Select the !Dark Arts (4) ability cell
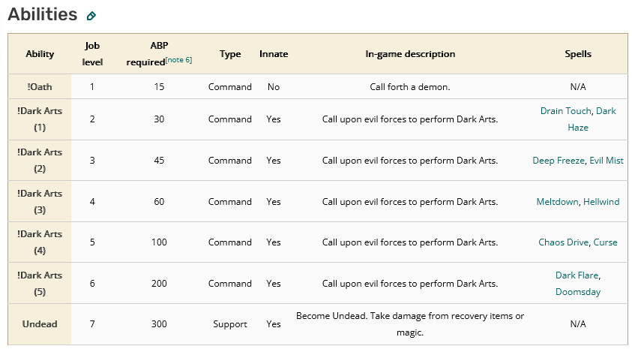Viewport: 632px width, 352px height. (40, 242)
